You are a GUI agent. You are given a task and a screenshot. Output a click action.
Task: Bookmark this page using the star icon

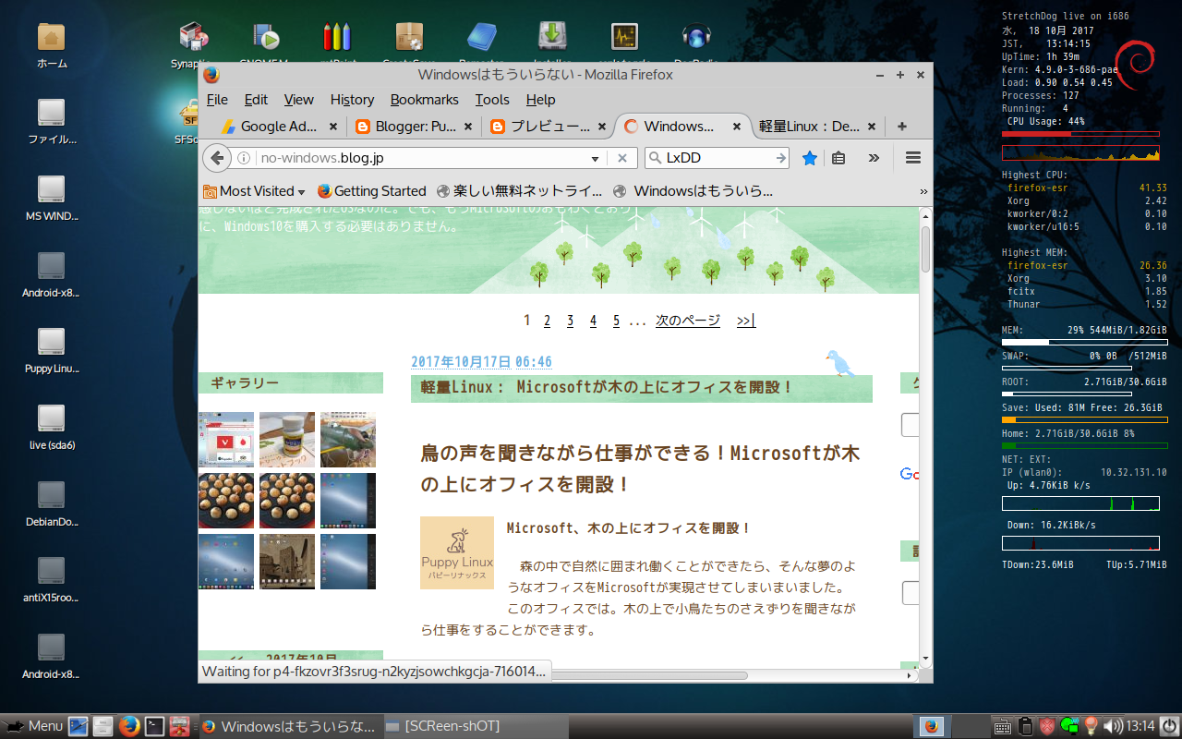(809, 157)
